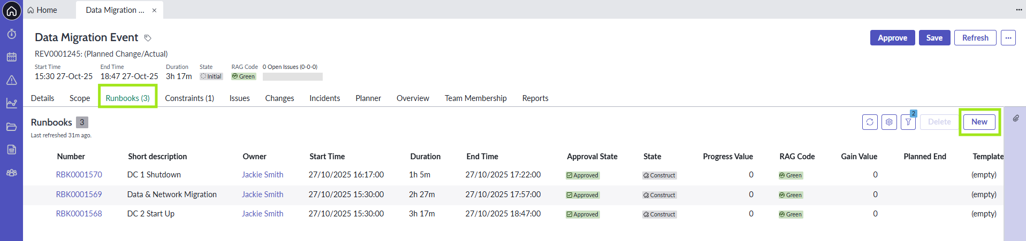Click the open issues progress bar
1026x241 pixels.
[x=292, y=77]
